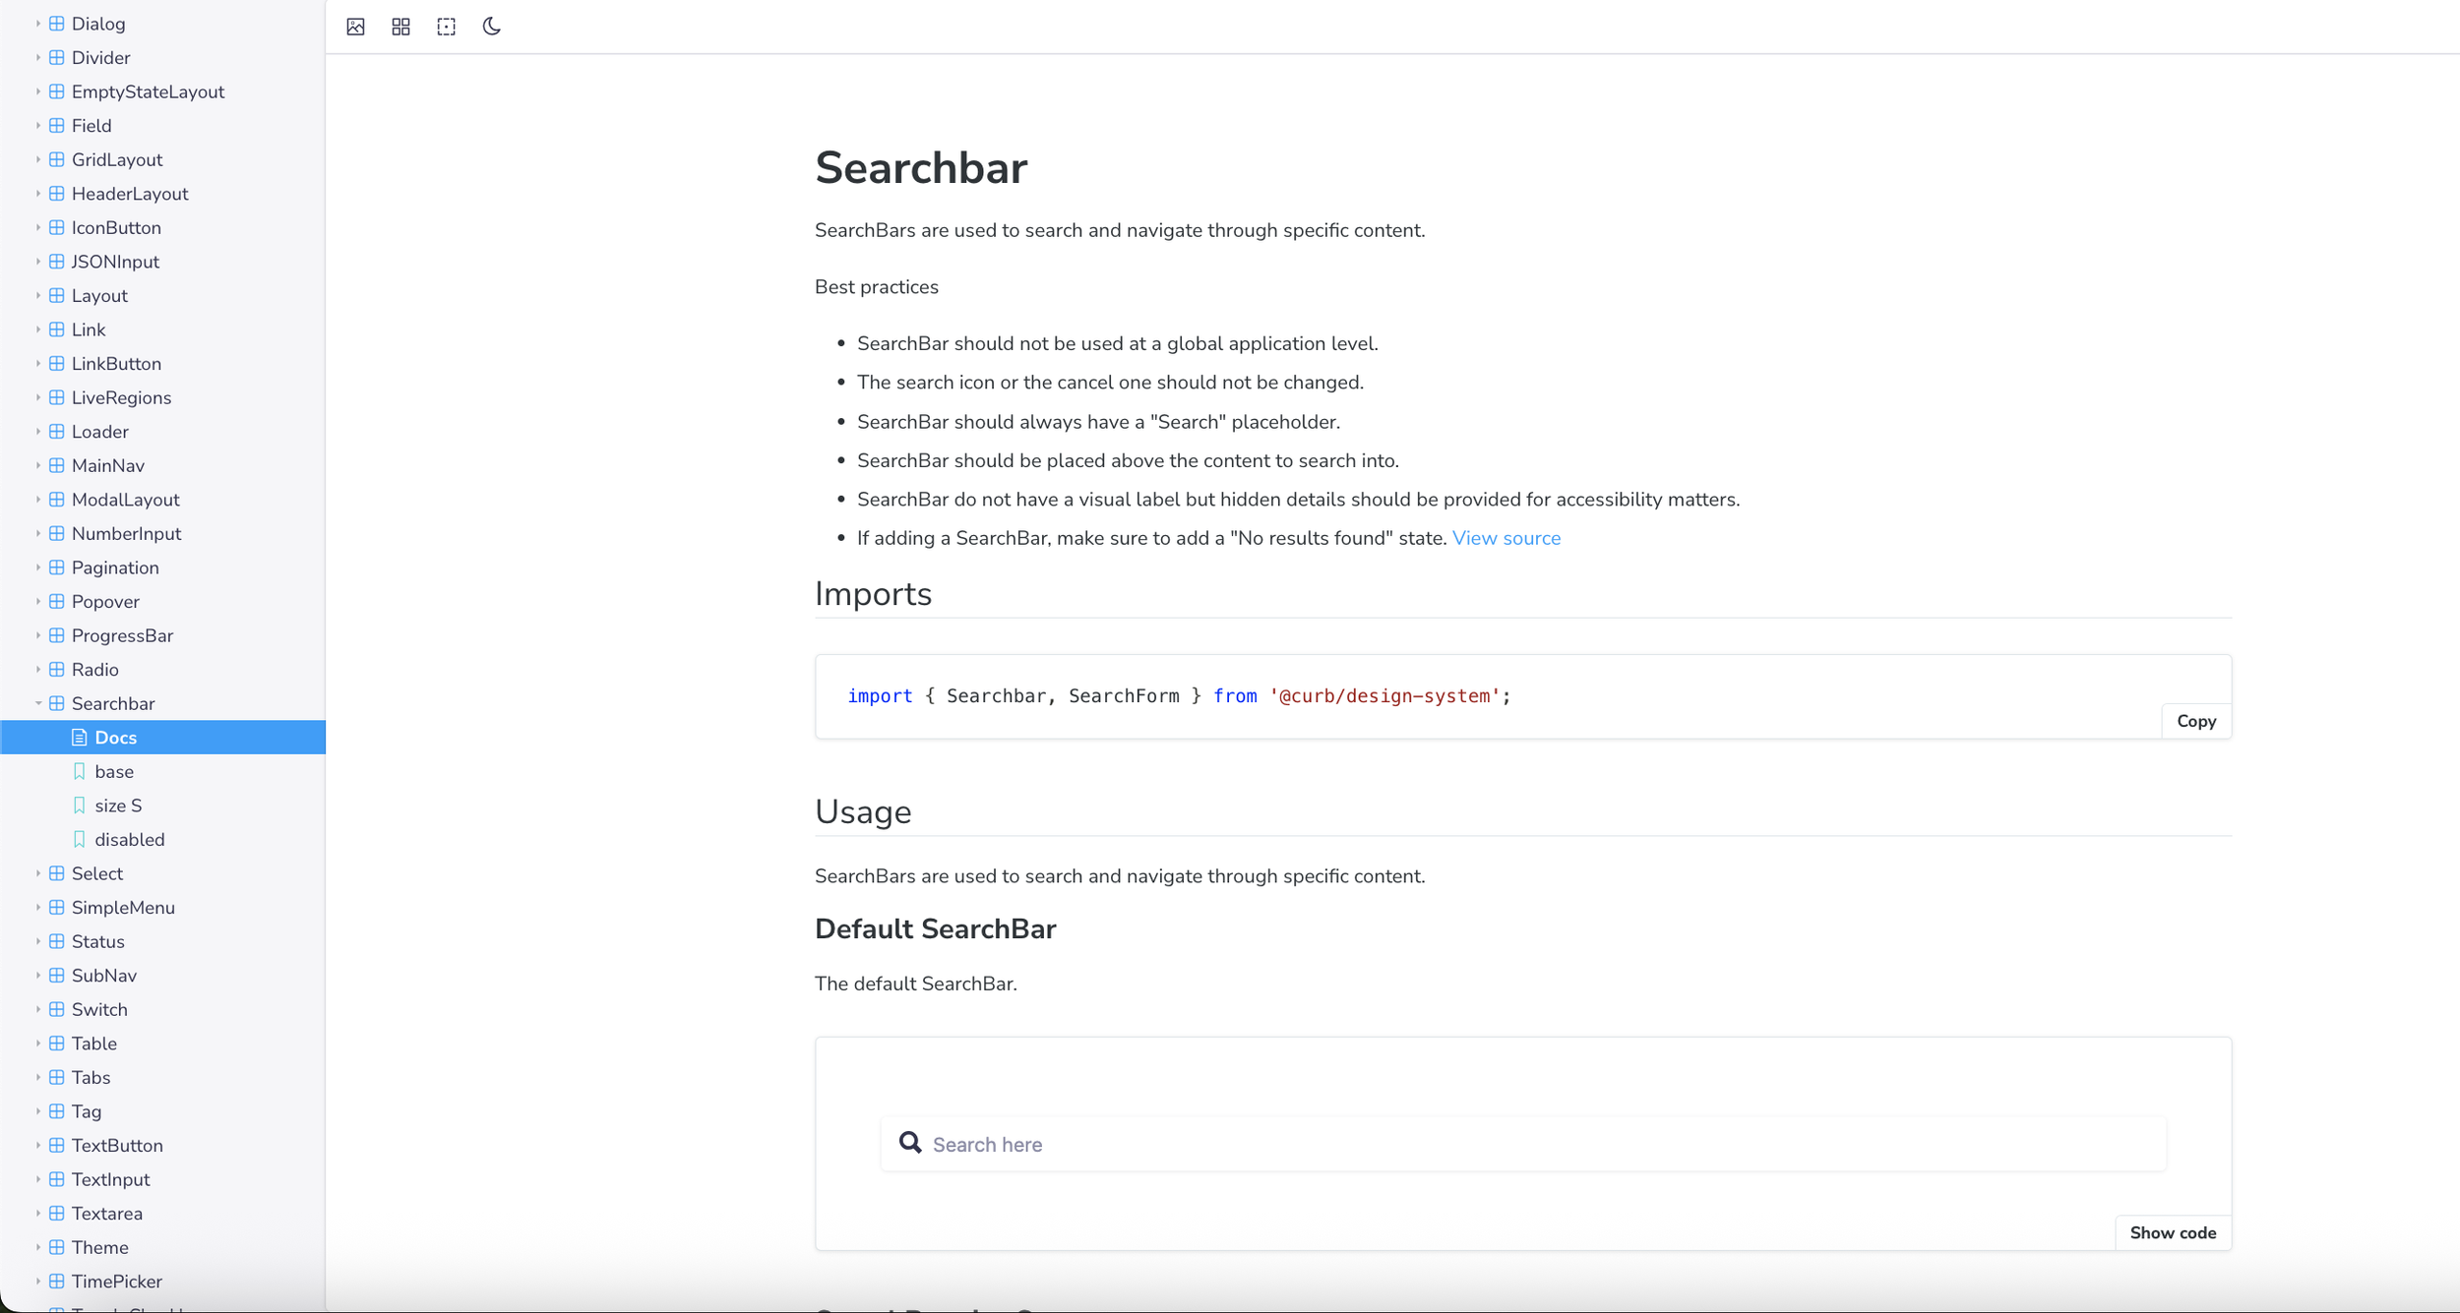Expand the Select component node
This screenshot has height=1313, width=2460.
[x=38, y=873]
